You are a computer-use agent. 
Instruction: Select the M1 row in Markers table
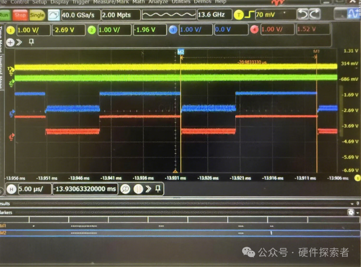(x=180, y=226)
